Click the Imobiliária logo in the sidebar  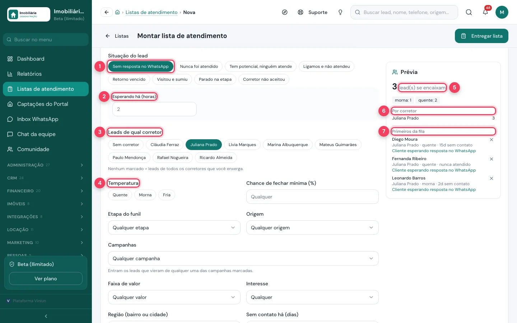[29, 14]
